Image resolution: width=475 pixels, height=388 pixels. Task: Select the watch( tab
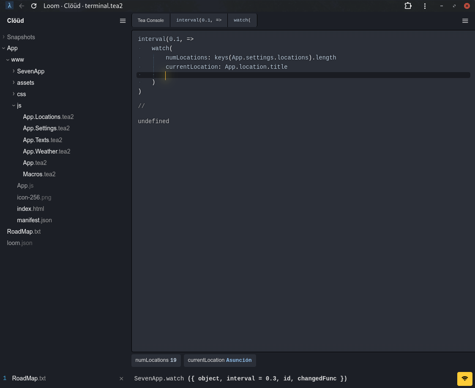click(x=242, y=20)
